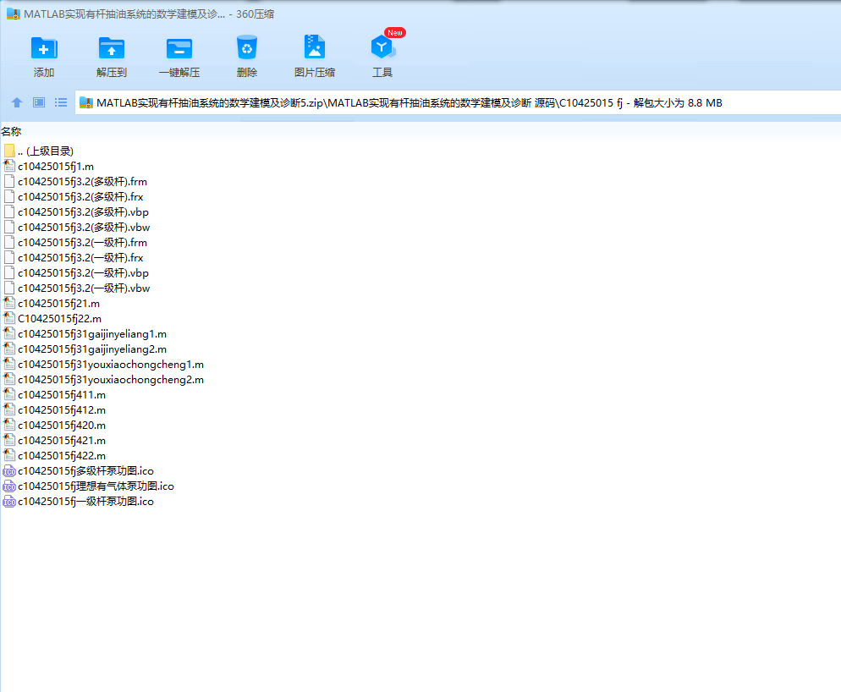Click ICO icon of c10425015fj多级杆泵功图.ico
The width and height of the screenshot is (841, 692).
click(x=9, y=471)
